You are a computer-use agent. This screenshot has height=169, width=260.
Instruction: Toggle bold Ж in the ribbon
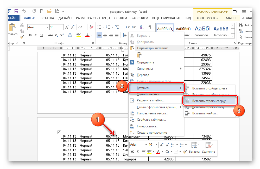tap(30, 35)
